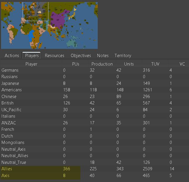
Task: Open the Players tab
Action: pos(32,56)
